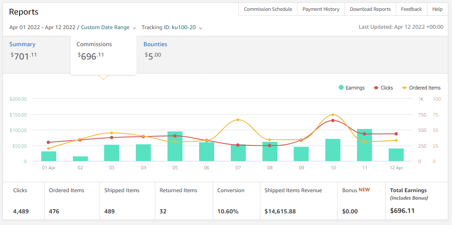
Task: Select the 04 April earnings bar
Action: (x=144, y=153)
